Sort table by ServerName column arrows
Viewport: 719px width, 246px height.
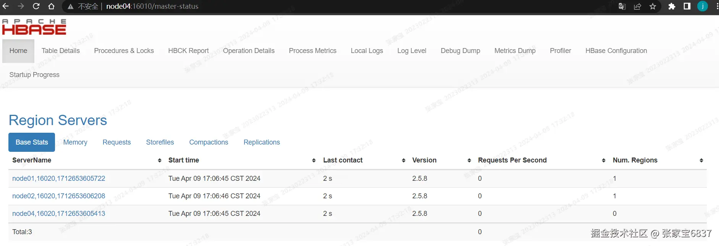pyautogui.click(x=160, y=161)
